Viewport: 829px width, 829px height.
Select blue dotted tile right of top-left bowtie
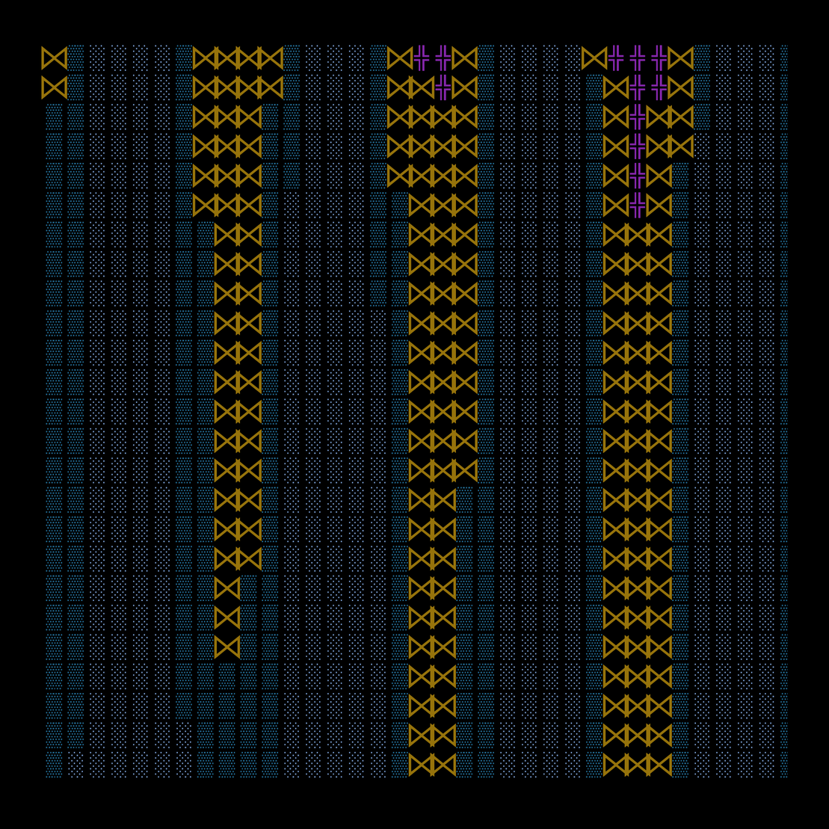(x=75, y=58)
